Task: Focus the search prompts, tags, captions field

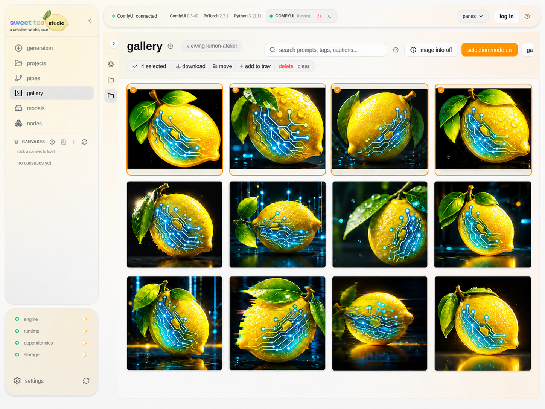Action: point(326,50)
